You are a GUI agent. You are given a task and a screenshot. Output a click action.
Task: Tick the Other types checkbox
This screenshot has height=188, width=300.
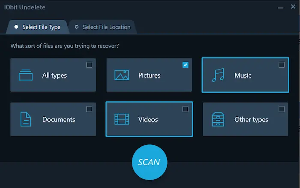point(282,109)
